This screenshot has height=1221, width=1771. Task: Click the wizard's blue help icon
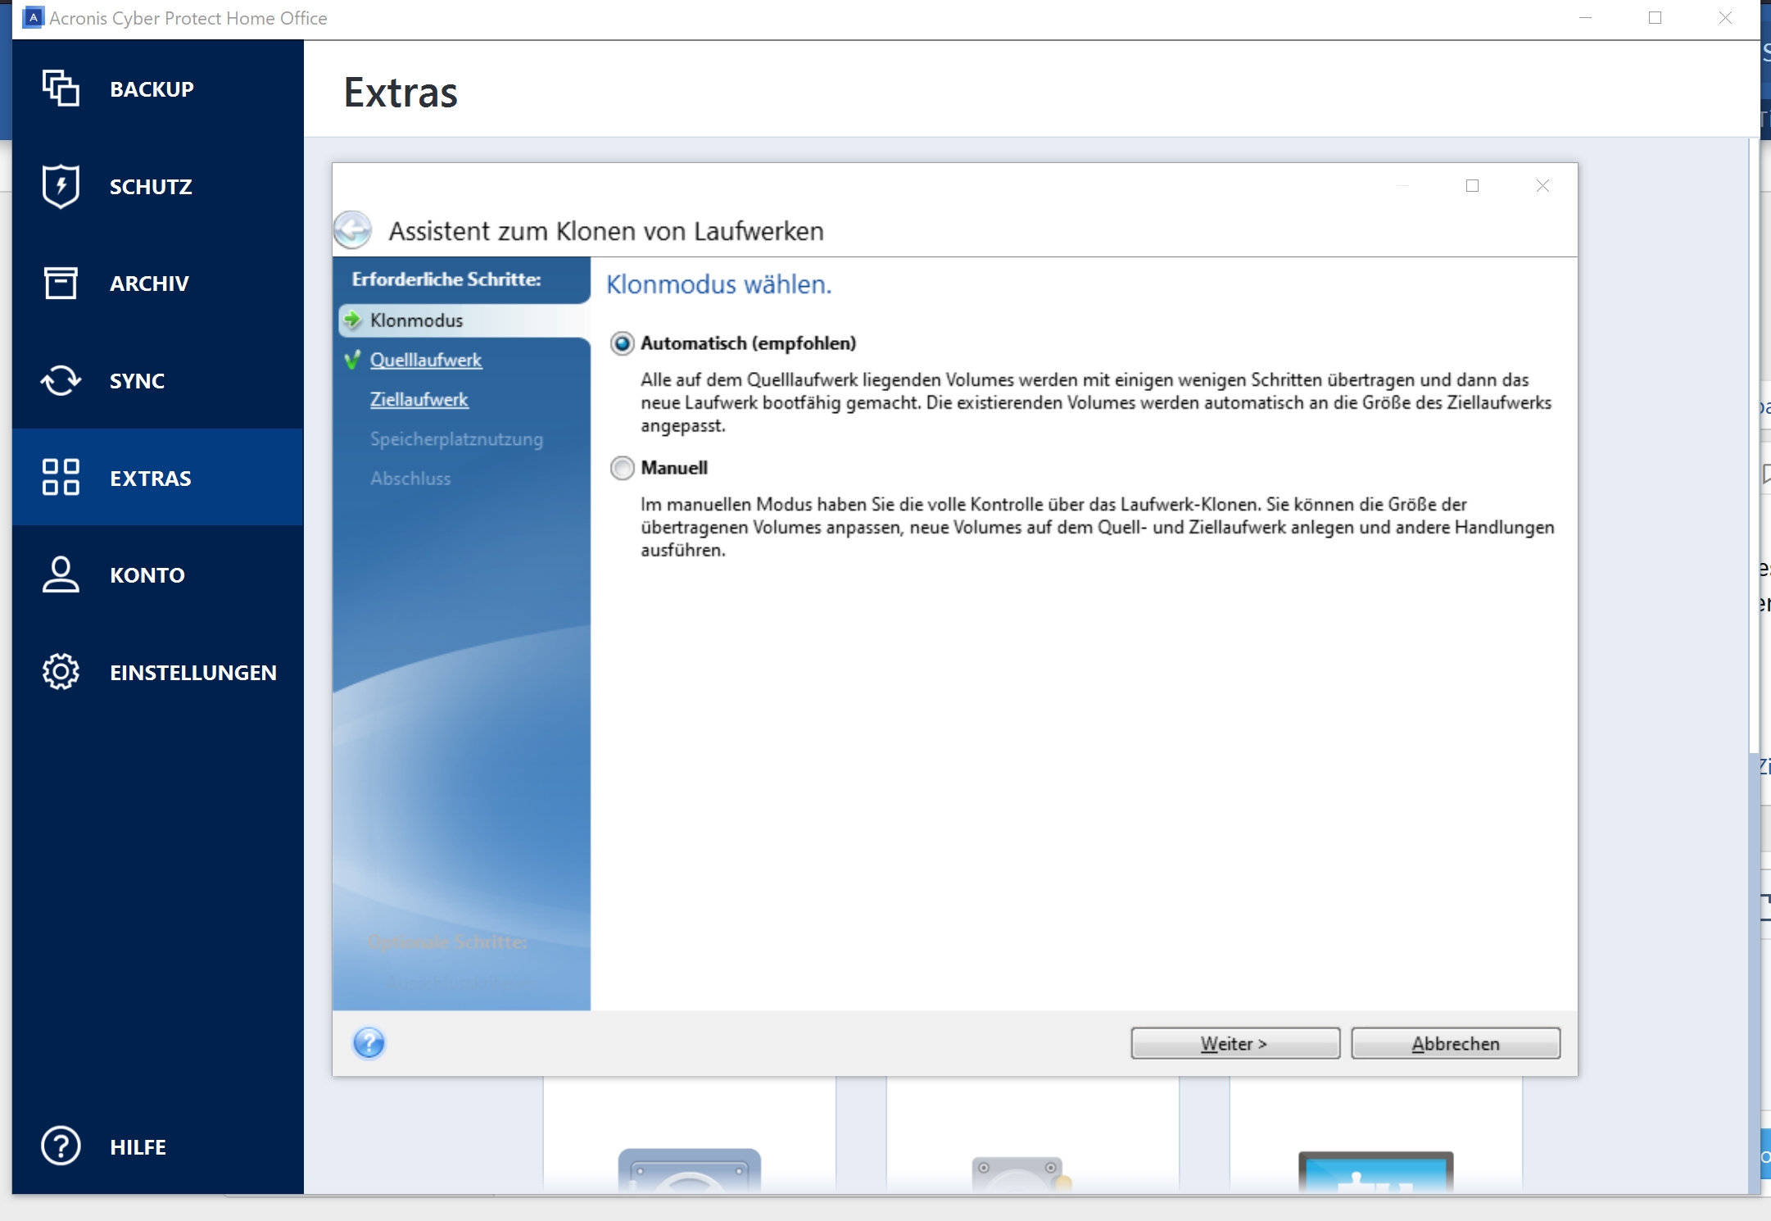point(369,1043)
